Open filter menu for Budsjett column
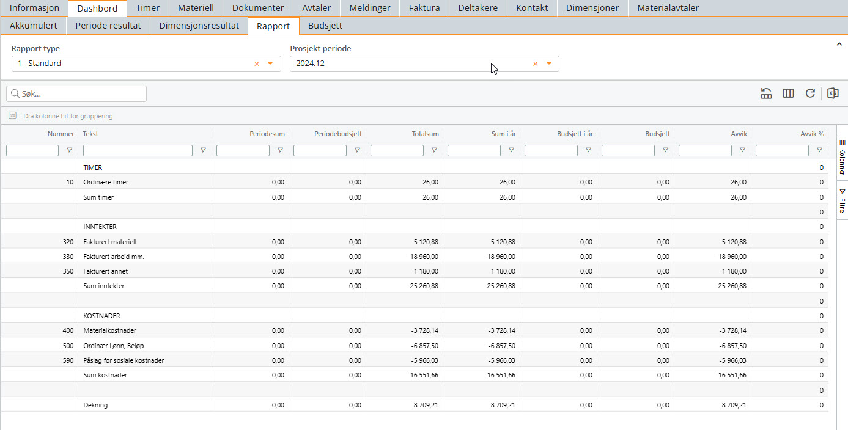Viewport: 848px width, 430px height. [665, 150]
